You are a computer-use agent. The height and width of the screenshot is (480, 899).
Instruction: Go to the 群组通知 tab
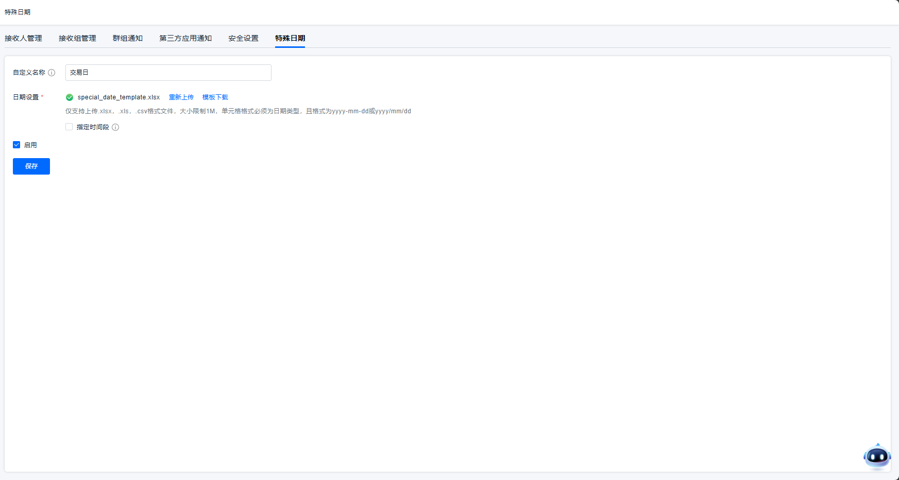[x=127, y=38]
